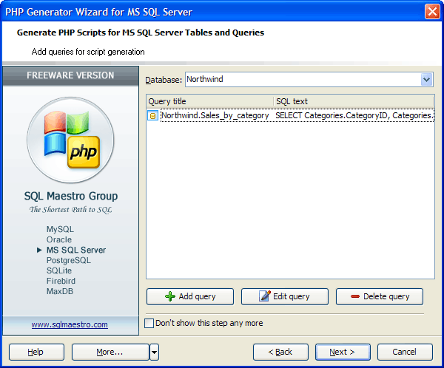Click the SELECT Categories.CategoryID SQL text cell
Screen dimensions: 444x368
point(354,115)
